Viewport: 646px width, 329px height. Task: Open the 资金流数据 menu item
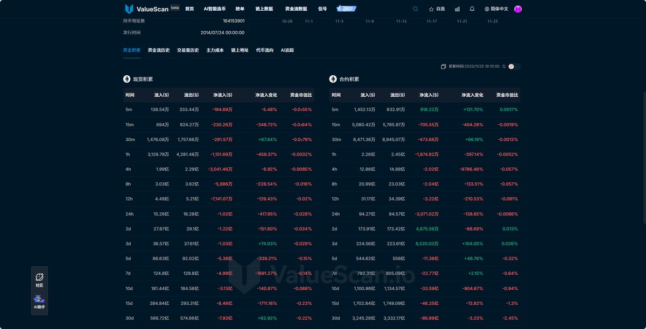pos(296,9)
